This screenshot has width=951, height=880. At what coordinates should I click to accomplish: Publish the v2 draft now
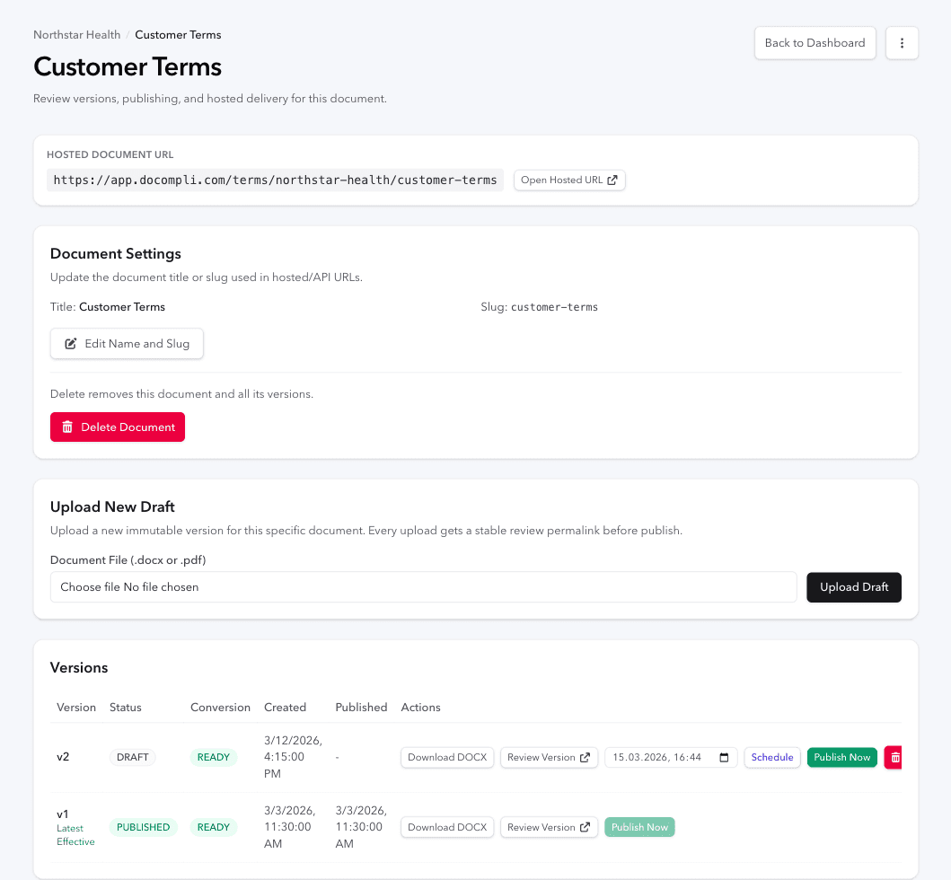click(841, 758)
